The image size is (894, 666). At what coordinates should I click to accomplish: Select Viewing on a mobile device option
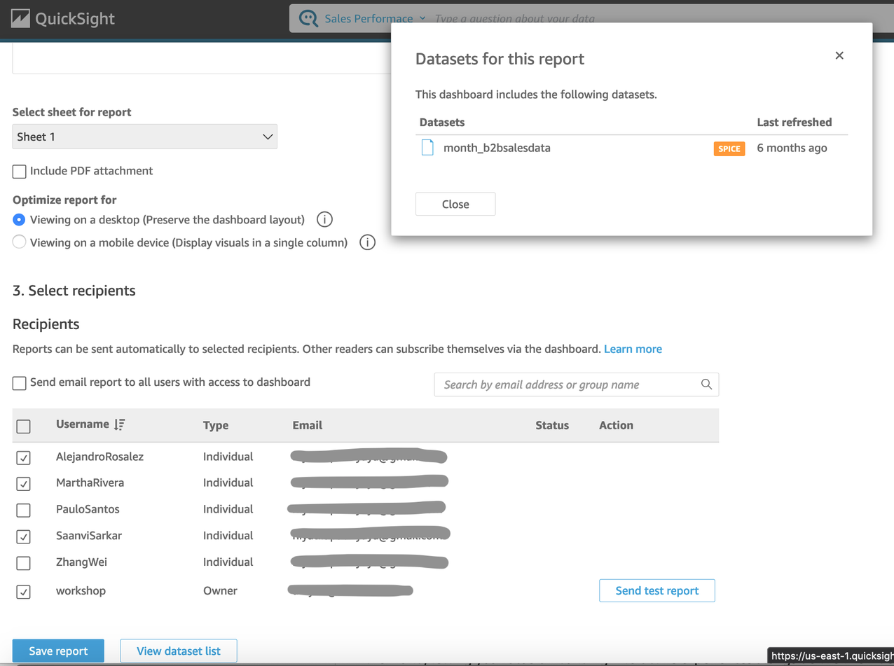pos(19,242)
